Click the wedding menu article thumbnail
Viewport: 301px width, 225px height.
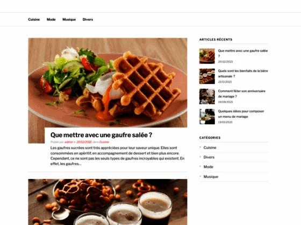click(207, 117)
